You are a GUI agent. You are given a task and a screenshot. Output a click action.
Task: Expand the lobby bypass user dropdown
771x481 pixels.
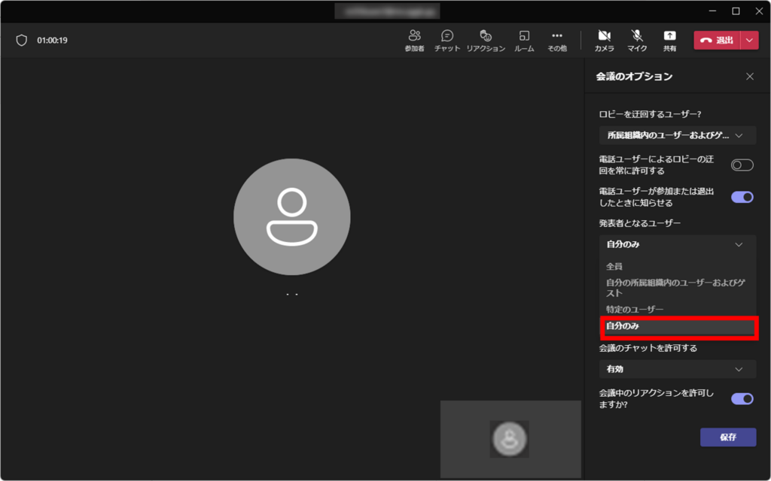pos(677,136)
